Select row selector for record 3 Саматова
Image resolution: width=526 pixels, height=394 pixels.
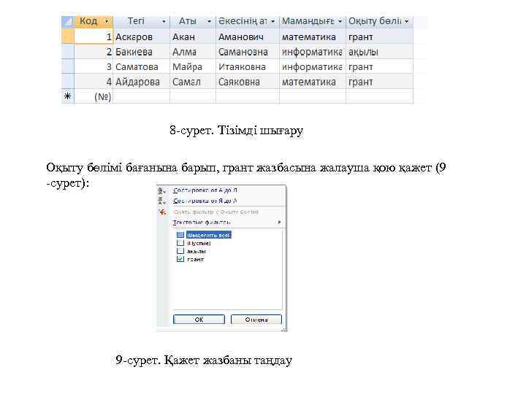[67, 66]
